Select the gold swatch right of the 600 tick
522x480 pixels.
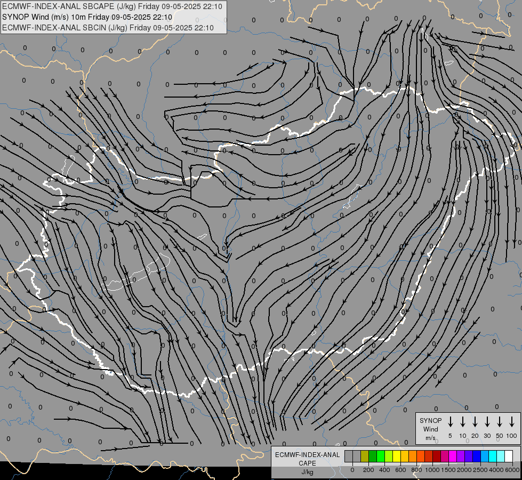point(405,456)
